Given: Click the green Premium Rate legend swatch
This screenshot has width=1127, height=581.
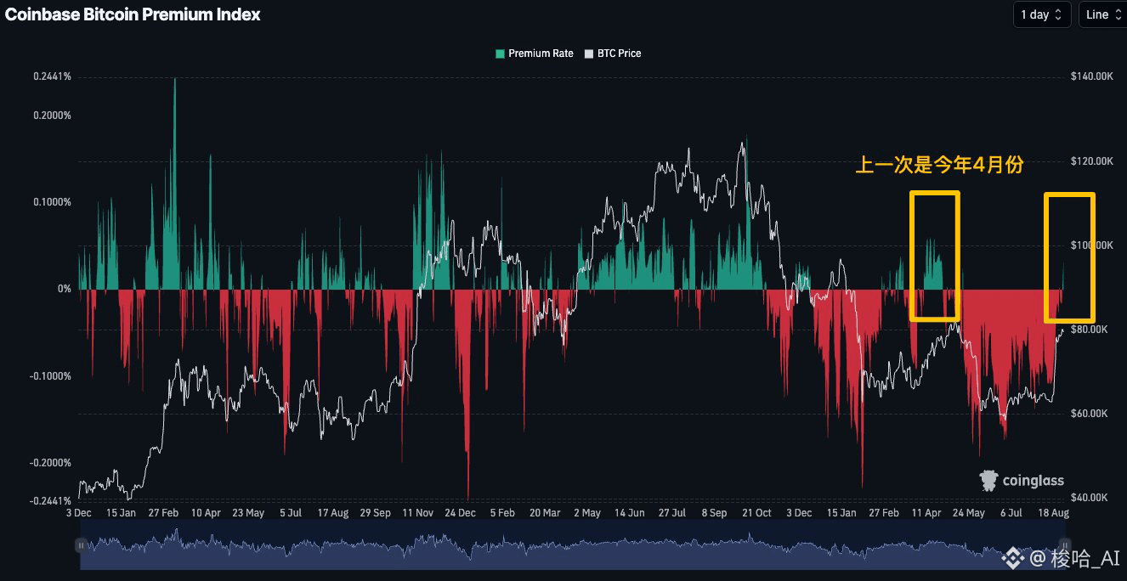Looking at the screenshot, I should (500, 54).
